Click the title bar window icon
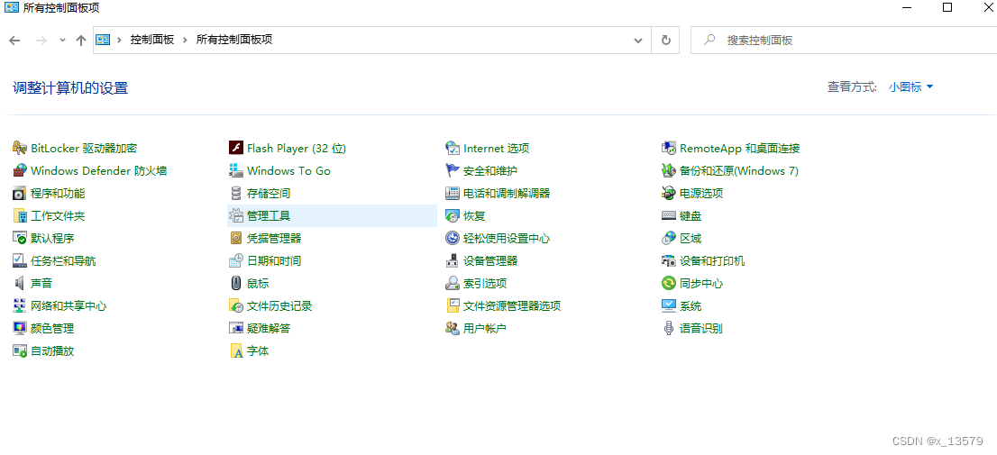 pyautogui.click(x=12, y=7)
